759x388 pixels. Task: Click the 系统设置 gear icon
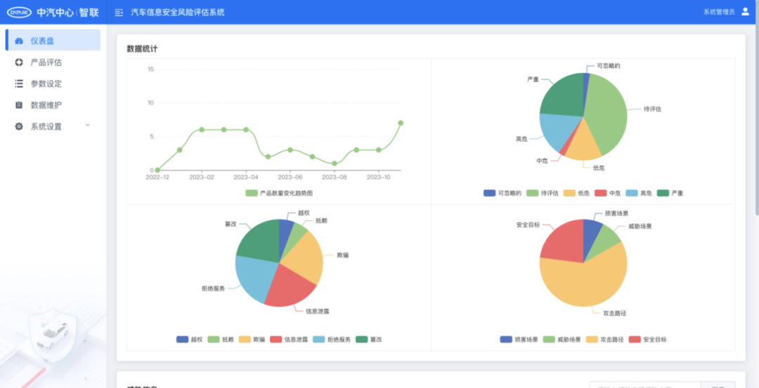pyautogui.click(x=19, y=126)
